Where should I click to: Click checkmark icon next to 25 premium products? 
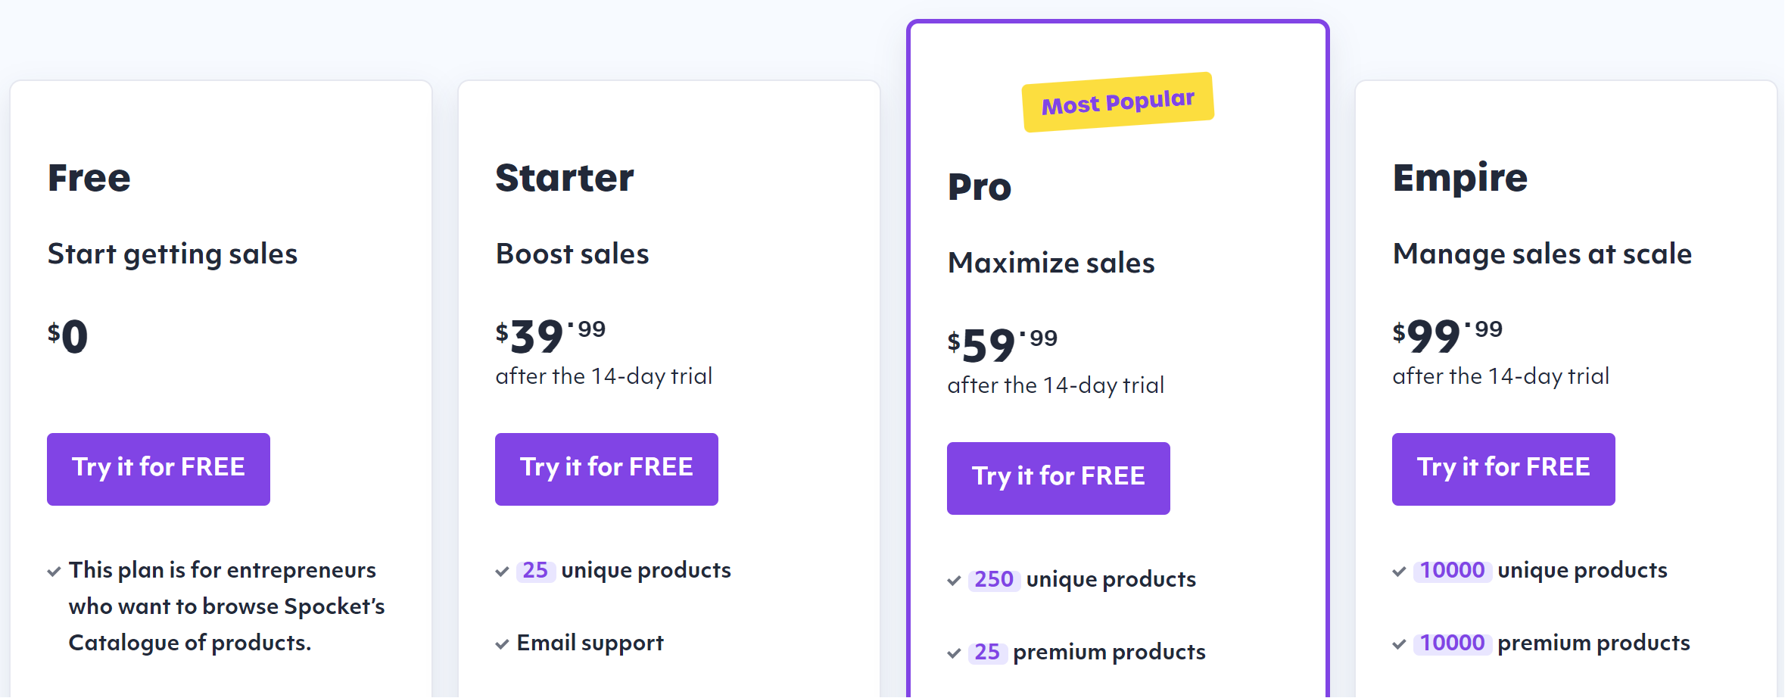click(954, 653)
